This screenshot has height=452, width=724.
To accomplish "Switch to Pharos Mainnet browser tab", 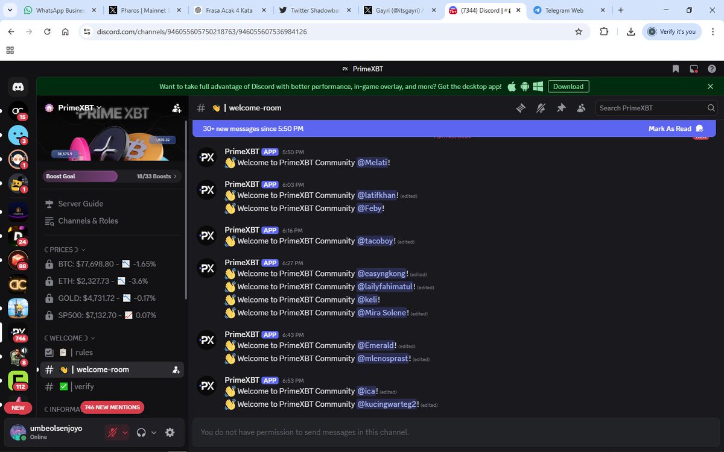I will (x=144, y=10).
